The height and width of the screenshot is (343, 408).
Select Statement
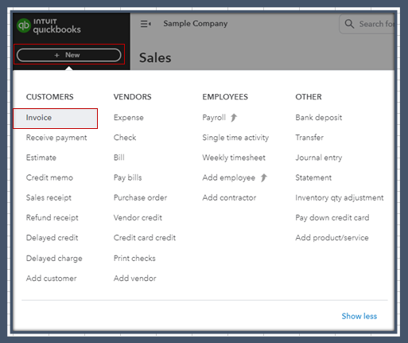[313, 177]
